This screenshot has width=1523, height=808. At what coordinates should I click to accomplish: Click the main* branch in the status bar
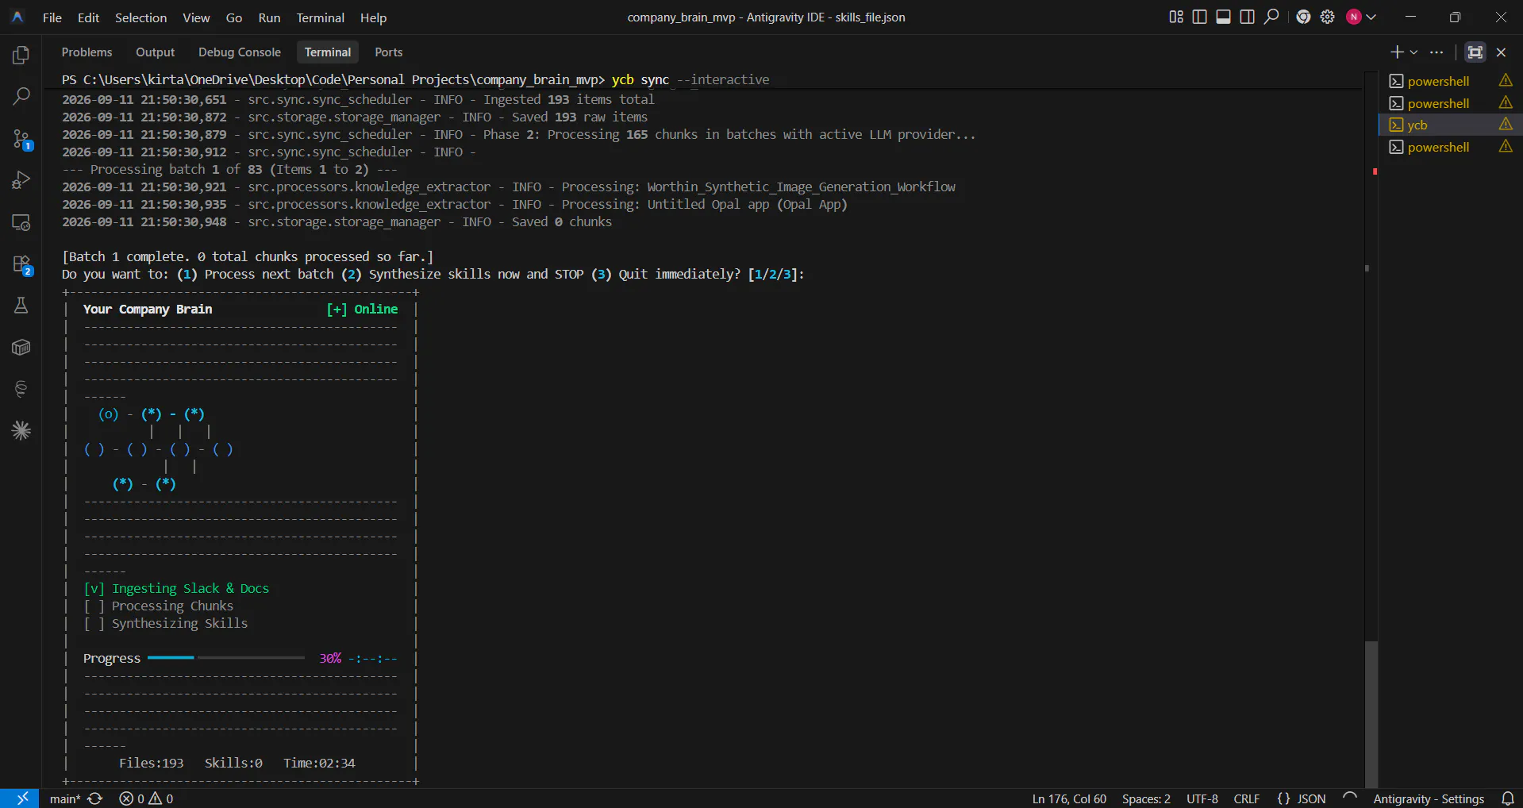65,798
